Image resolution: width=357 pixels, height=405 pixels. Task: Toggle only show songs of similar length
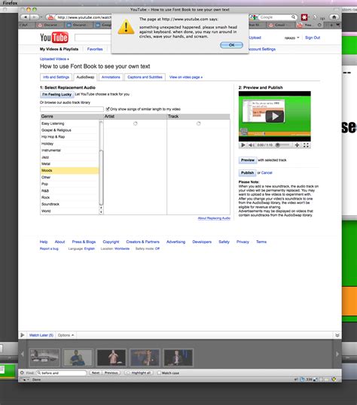point(108,108)
